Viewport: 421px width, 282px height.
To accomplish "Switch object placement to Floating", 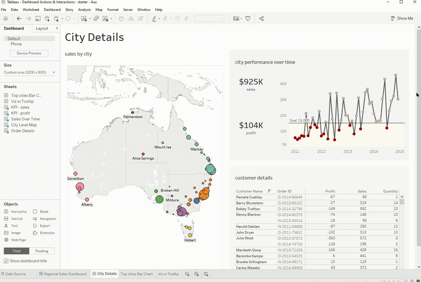I will 42,251.
